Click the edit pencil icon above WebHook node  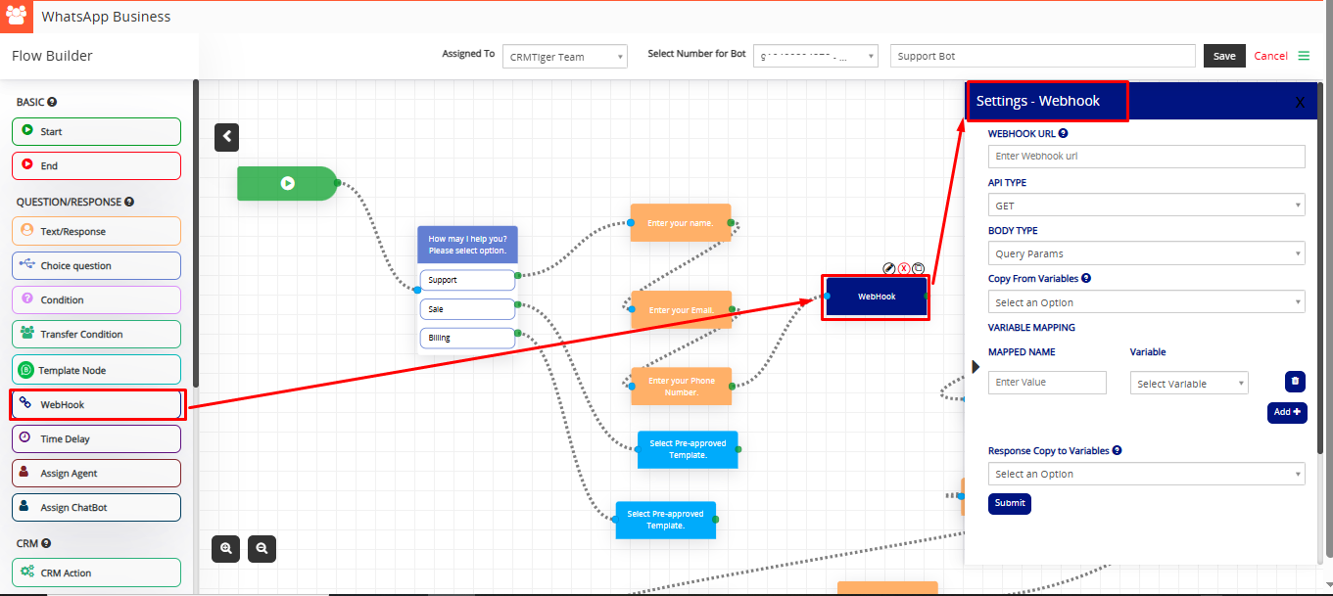click(x=889, y=268)
